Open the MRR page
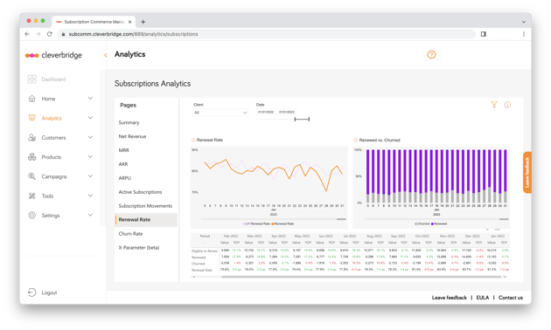Viewport: 551px width, 330px height. (123, 150)
